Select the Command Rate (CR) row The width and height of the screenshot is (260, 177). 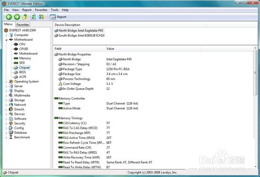click(x=84, y=148)
